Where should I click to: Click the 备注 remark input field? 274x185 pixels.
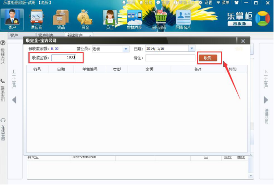pyautogui.click(x=170, y=58)
